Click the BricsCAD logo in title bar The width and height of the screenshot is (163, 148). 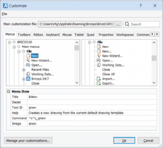coord(6,6)
